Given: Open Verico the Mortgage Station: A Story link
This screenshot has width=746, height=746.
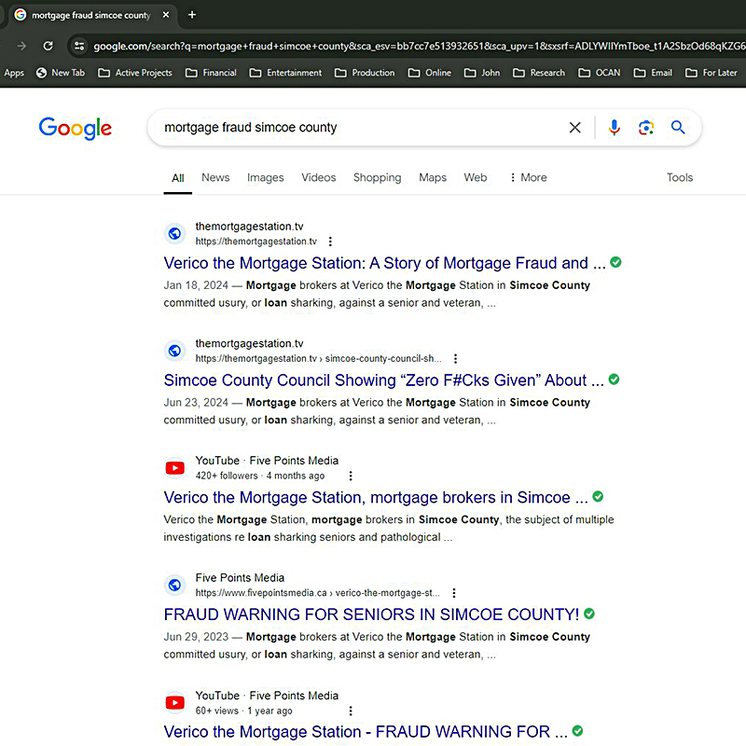Looking at the screenshot, I should 385,263.
